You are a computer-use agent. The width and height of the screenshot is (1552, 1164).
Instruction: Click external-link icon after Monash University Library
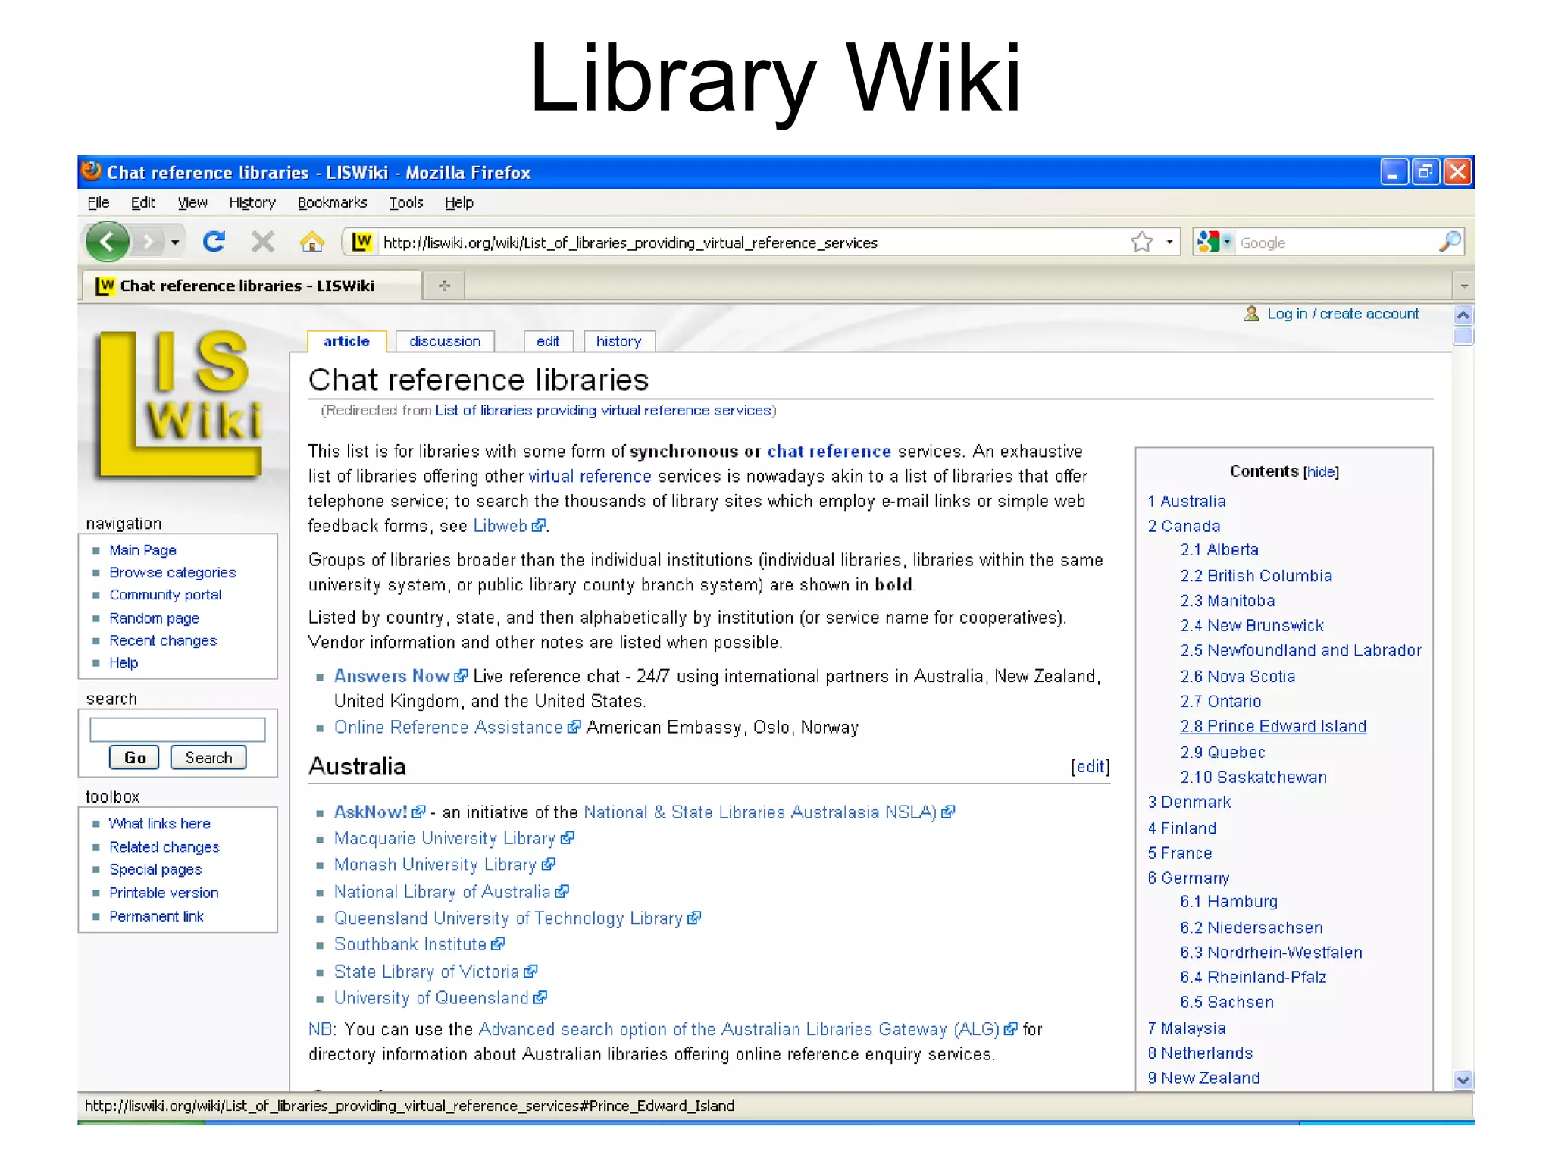point(549,864)
